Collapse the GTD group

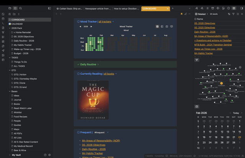click(x=10, y=70)
